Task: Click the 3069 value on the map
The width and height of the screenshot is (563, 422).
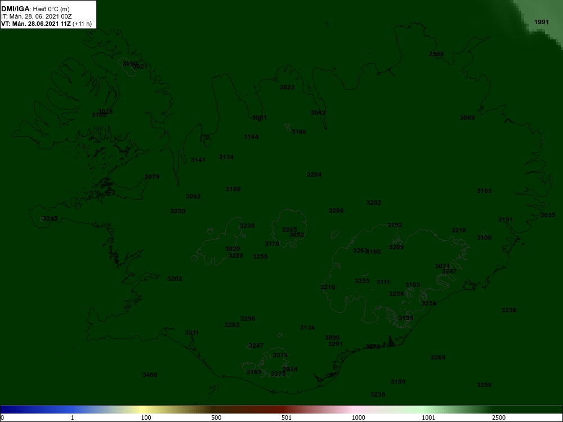Action: click(x=467, y=118)
